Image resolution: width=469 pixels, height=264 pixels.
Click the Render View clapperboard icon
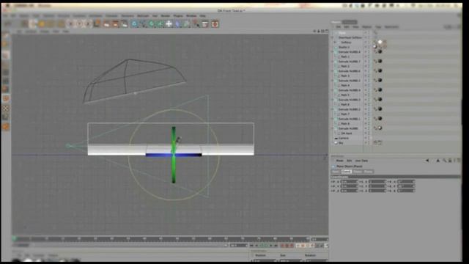coord(106,23)
